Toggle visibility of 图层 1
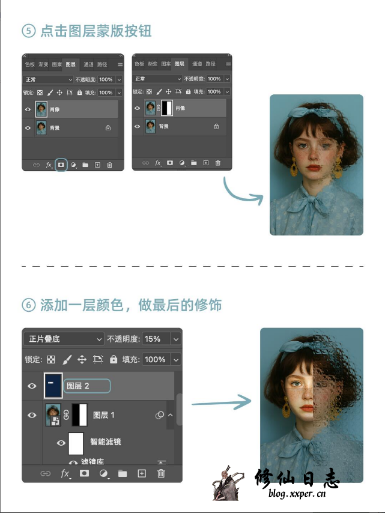The image size is (385, 513). coord(32,415)
